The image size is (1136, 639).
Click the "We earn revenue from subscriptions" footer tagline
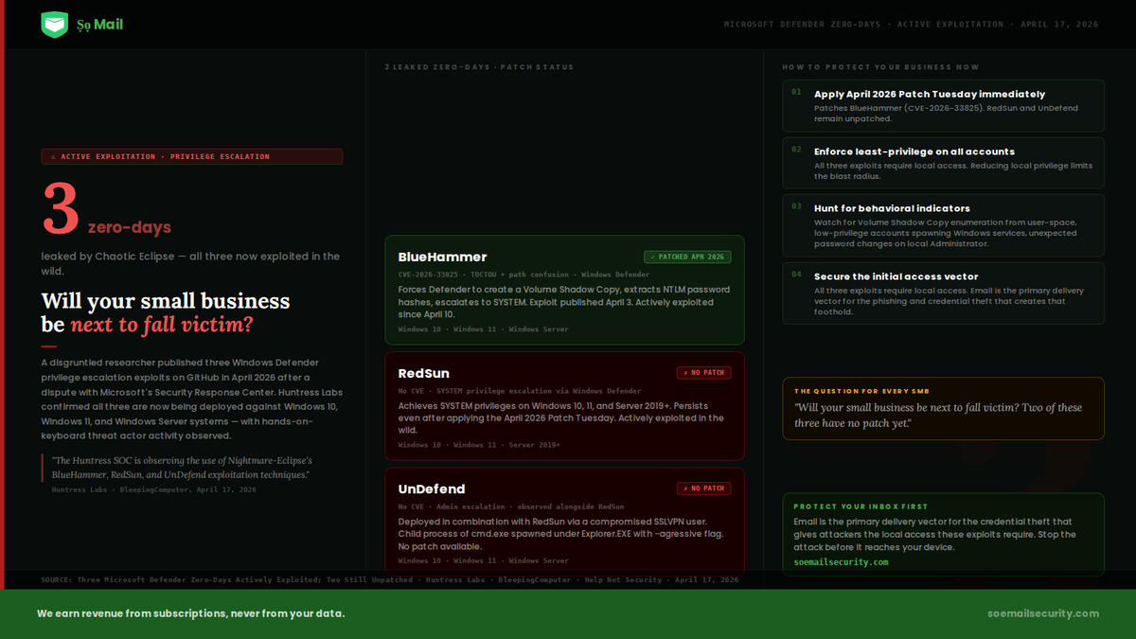pyautogui.click(x=190, y=613)
